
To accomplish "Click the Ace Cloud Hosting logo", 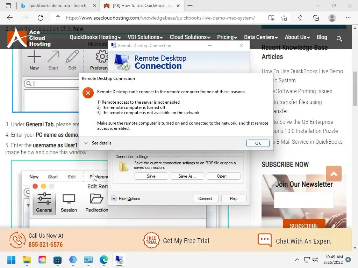I will 29,38.
